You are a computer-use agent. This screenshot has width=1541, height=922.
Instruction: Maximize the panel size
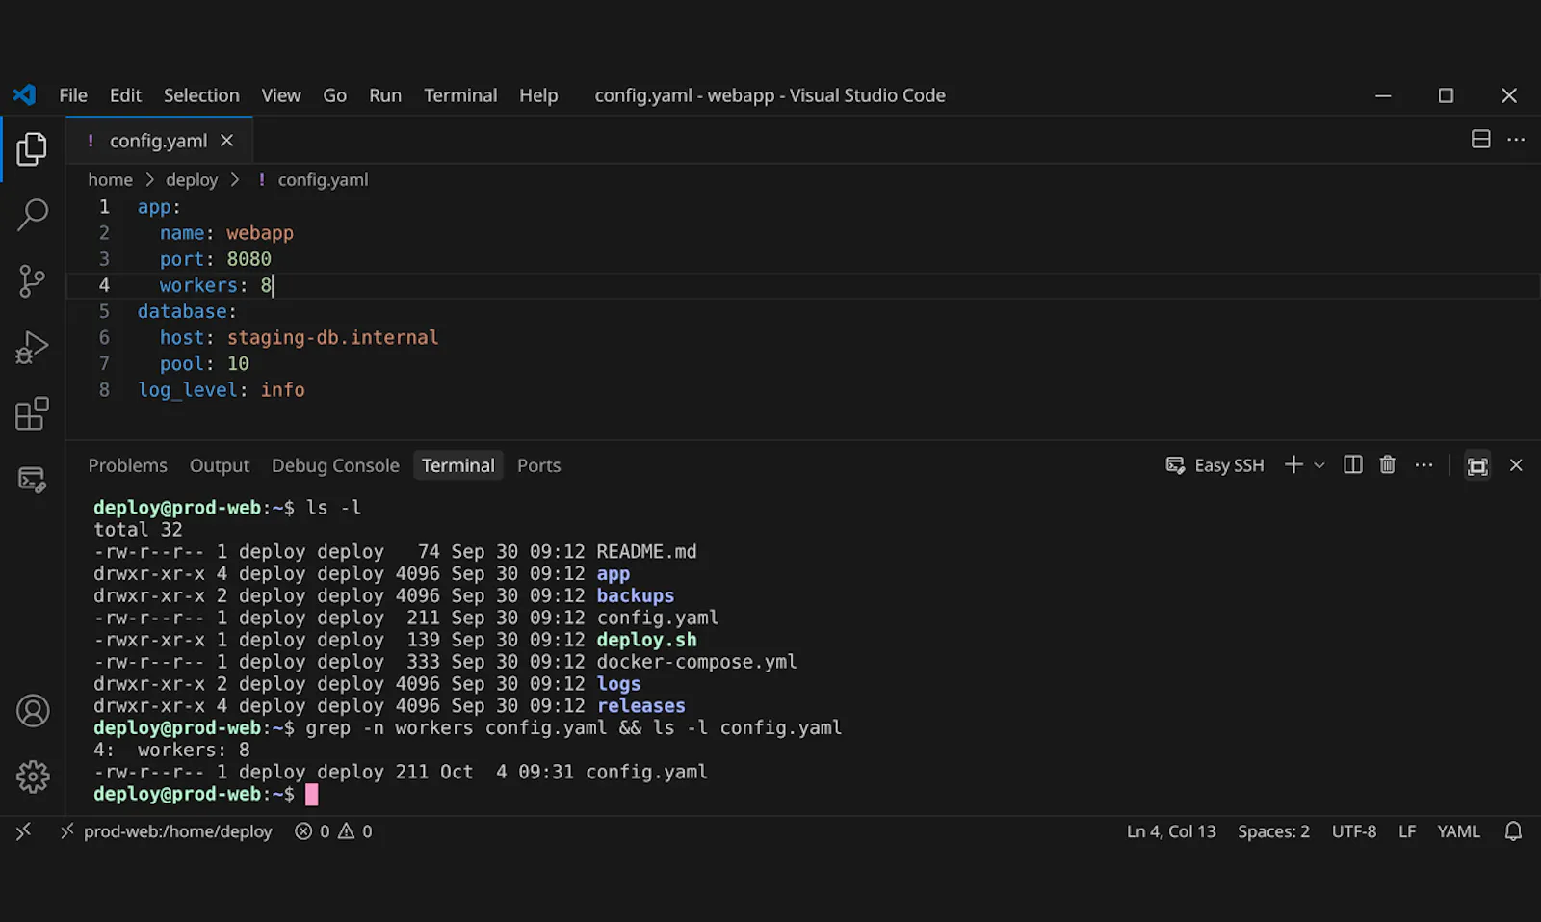tap(1477, 466)
